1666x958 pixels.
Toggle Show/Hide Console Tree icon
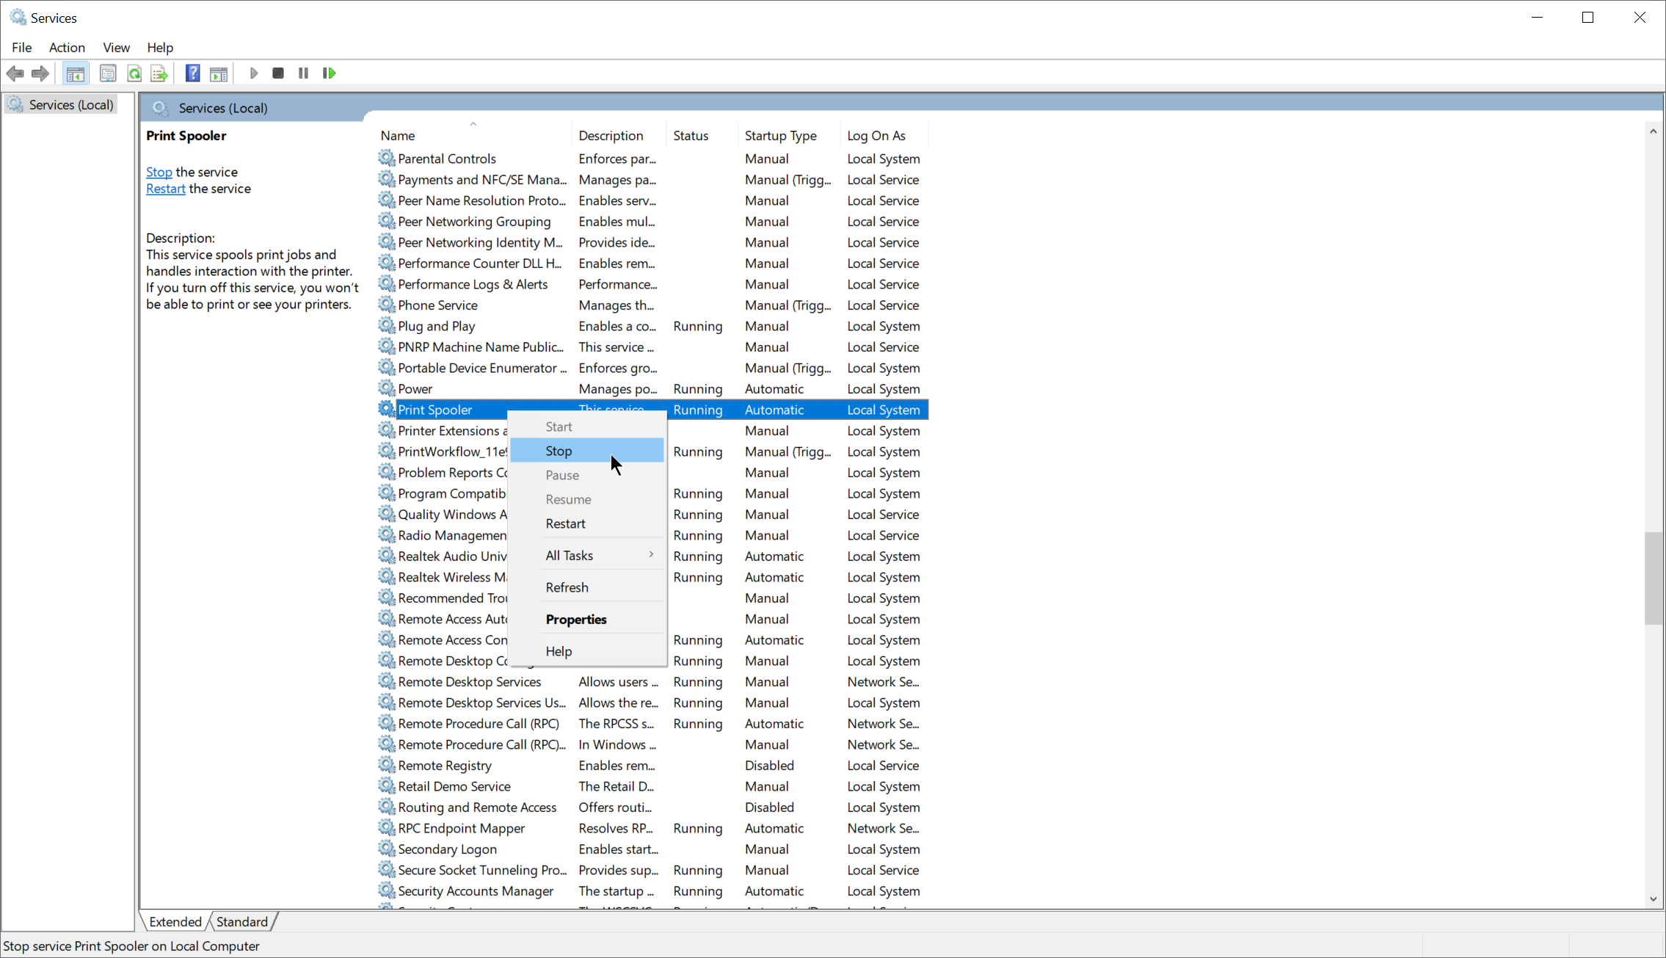click(75, 73)
